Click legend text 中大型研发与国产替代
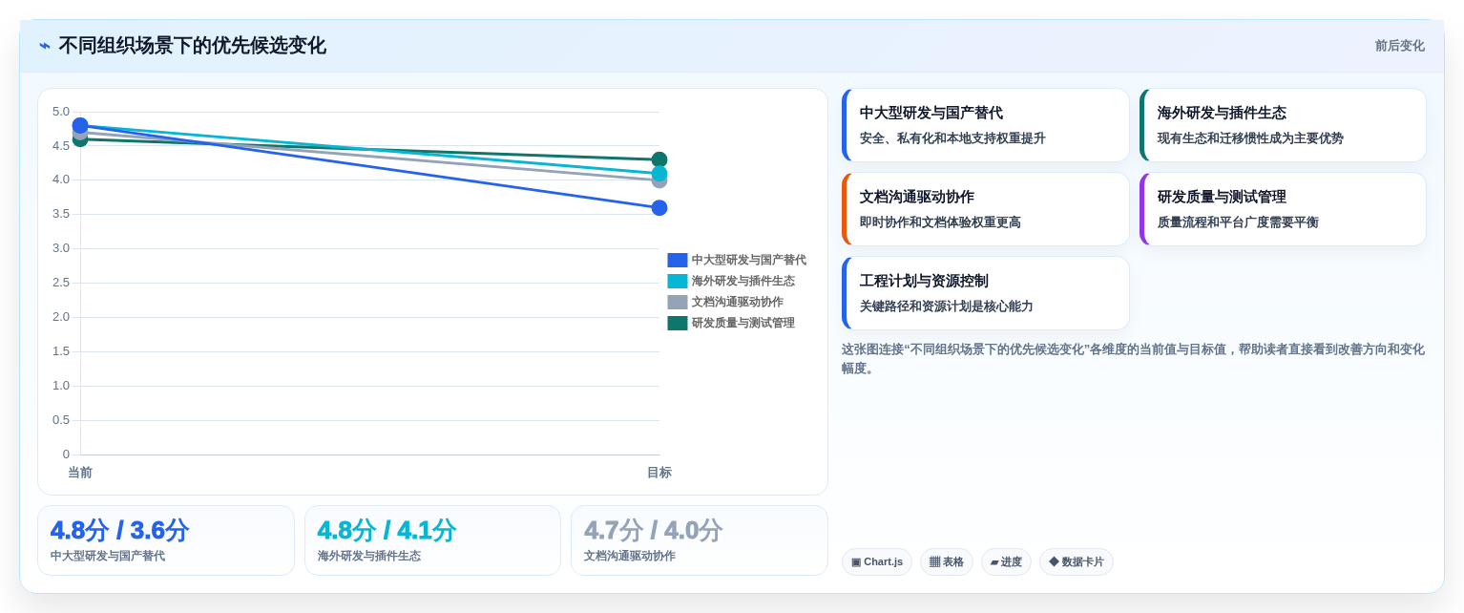This screenshot has height=613, width=1464. click(749, 260)
